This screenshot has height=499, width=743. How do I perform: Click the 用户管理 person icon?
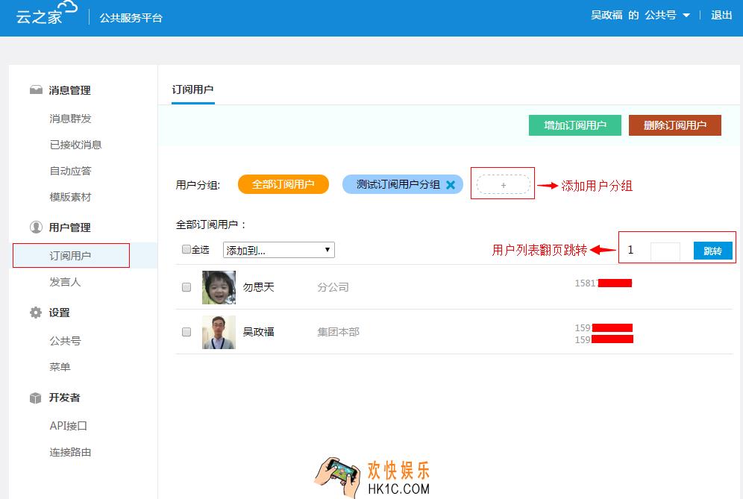click(x=36, y=227)
